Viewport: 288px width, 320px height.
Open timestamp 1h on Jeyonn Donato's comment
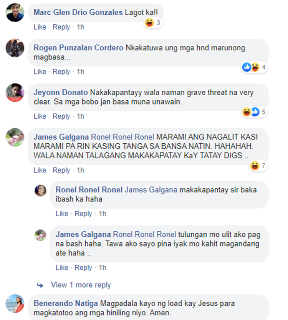80,116
